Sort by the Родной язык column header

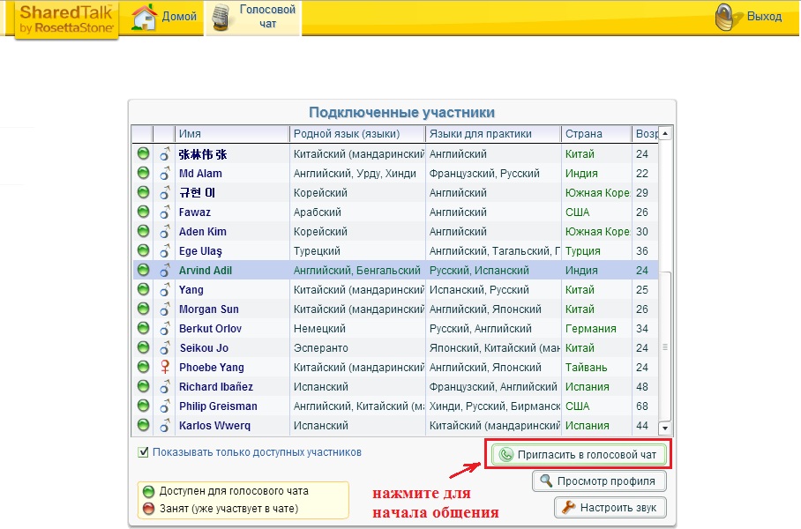(x=357, y=134)
